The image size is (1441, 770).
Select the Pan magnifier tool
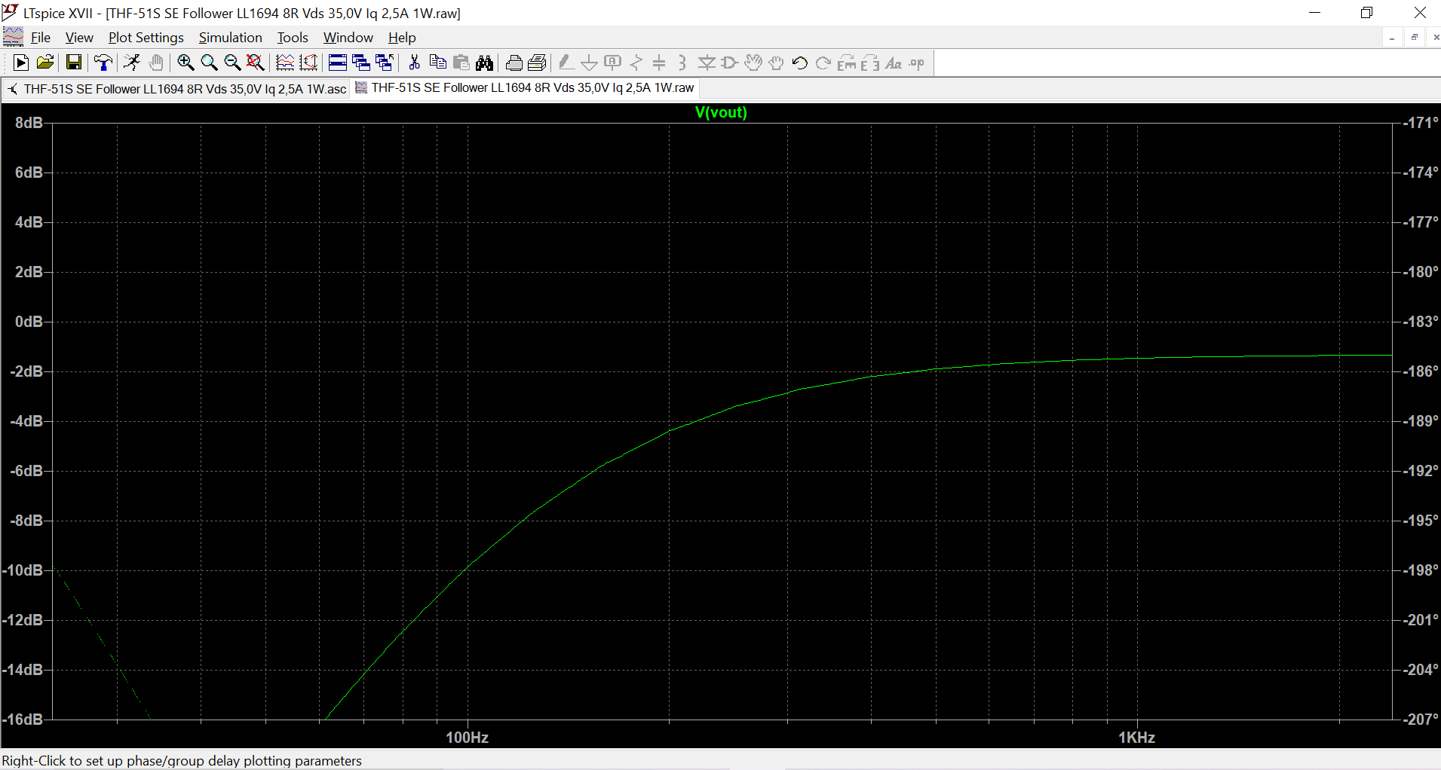pos(209,63)
